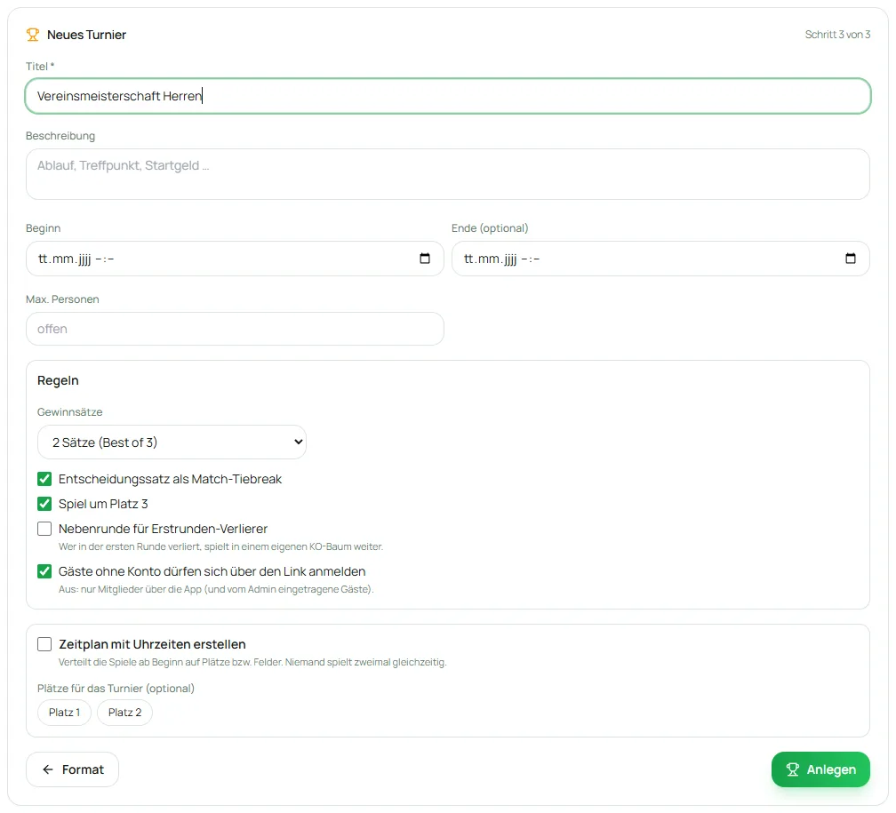Click hint text 'Verteilt die Spiele ab Beginn'
This screenshot has width=896, height=813.
[x=252, y=662]
